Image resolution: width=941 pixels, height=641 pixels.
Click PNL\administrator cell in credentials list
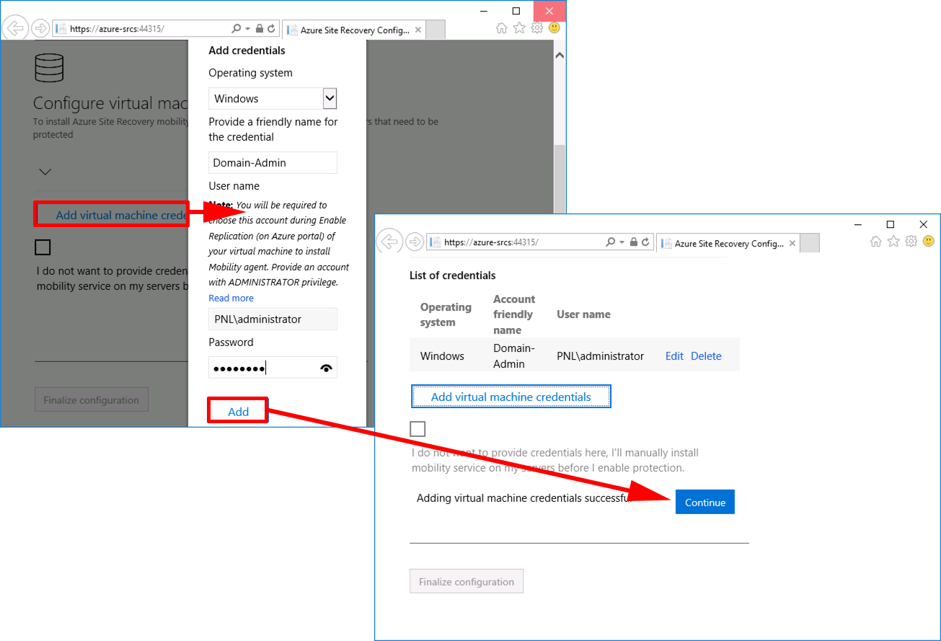pyautogui.click(x=600, y=355)
